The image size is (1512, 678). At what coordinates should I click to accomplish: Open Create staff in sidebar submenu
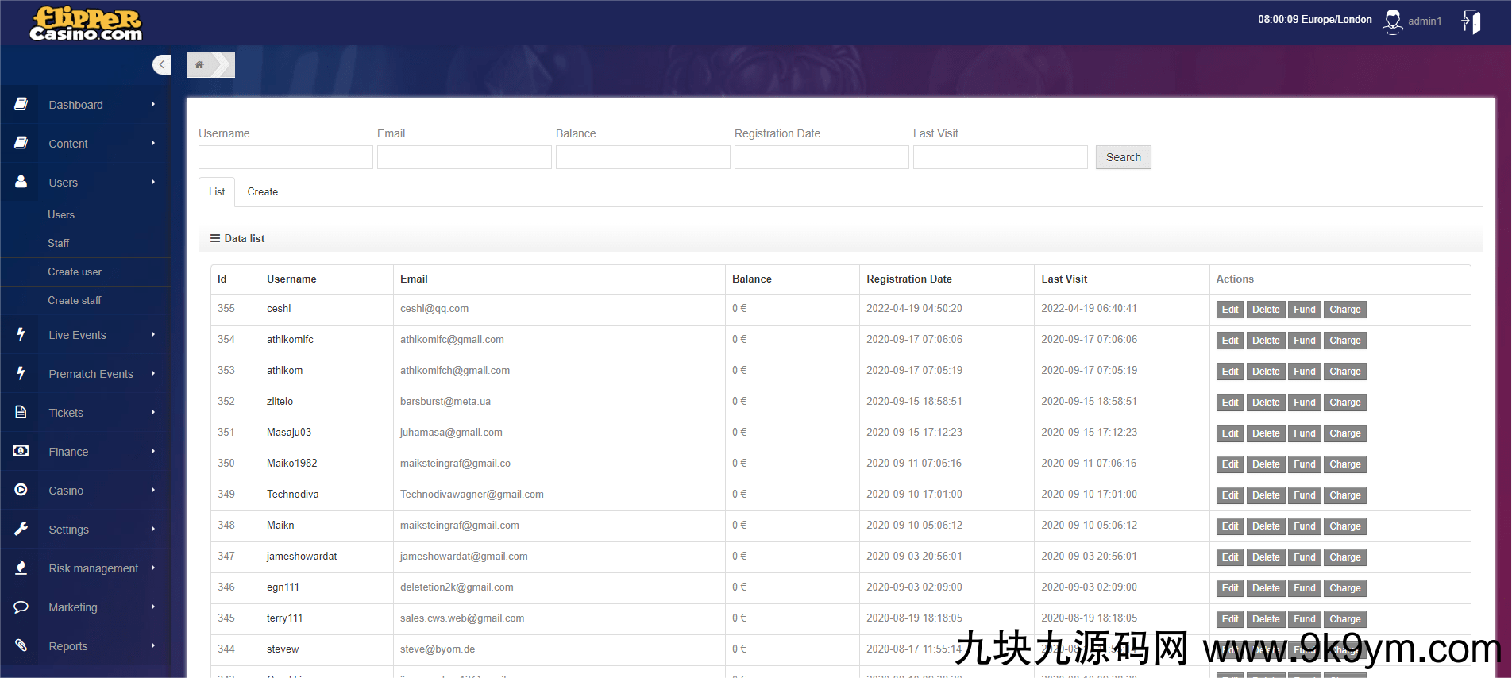pyautogui.click(x=75, y=301)
